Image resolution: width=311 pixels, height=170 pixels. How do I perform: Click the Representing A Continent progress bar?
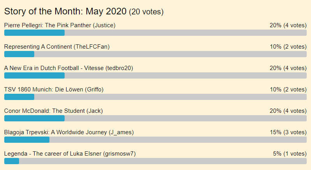click(x=155, y=54)
